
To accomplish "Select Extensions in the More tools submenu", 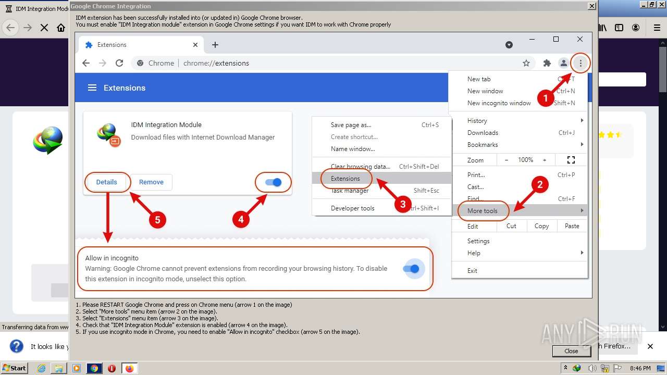I will [x=381, y=178].
